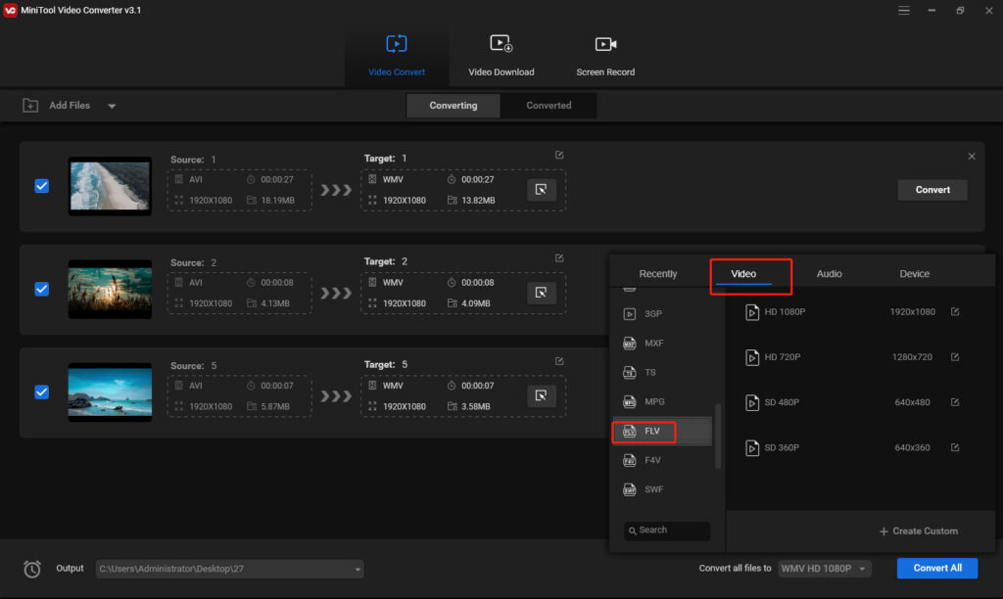Screen dimensions: 1003x599
Task: Expand the Add Files dropdown arrow
Action: [112, 106]
